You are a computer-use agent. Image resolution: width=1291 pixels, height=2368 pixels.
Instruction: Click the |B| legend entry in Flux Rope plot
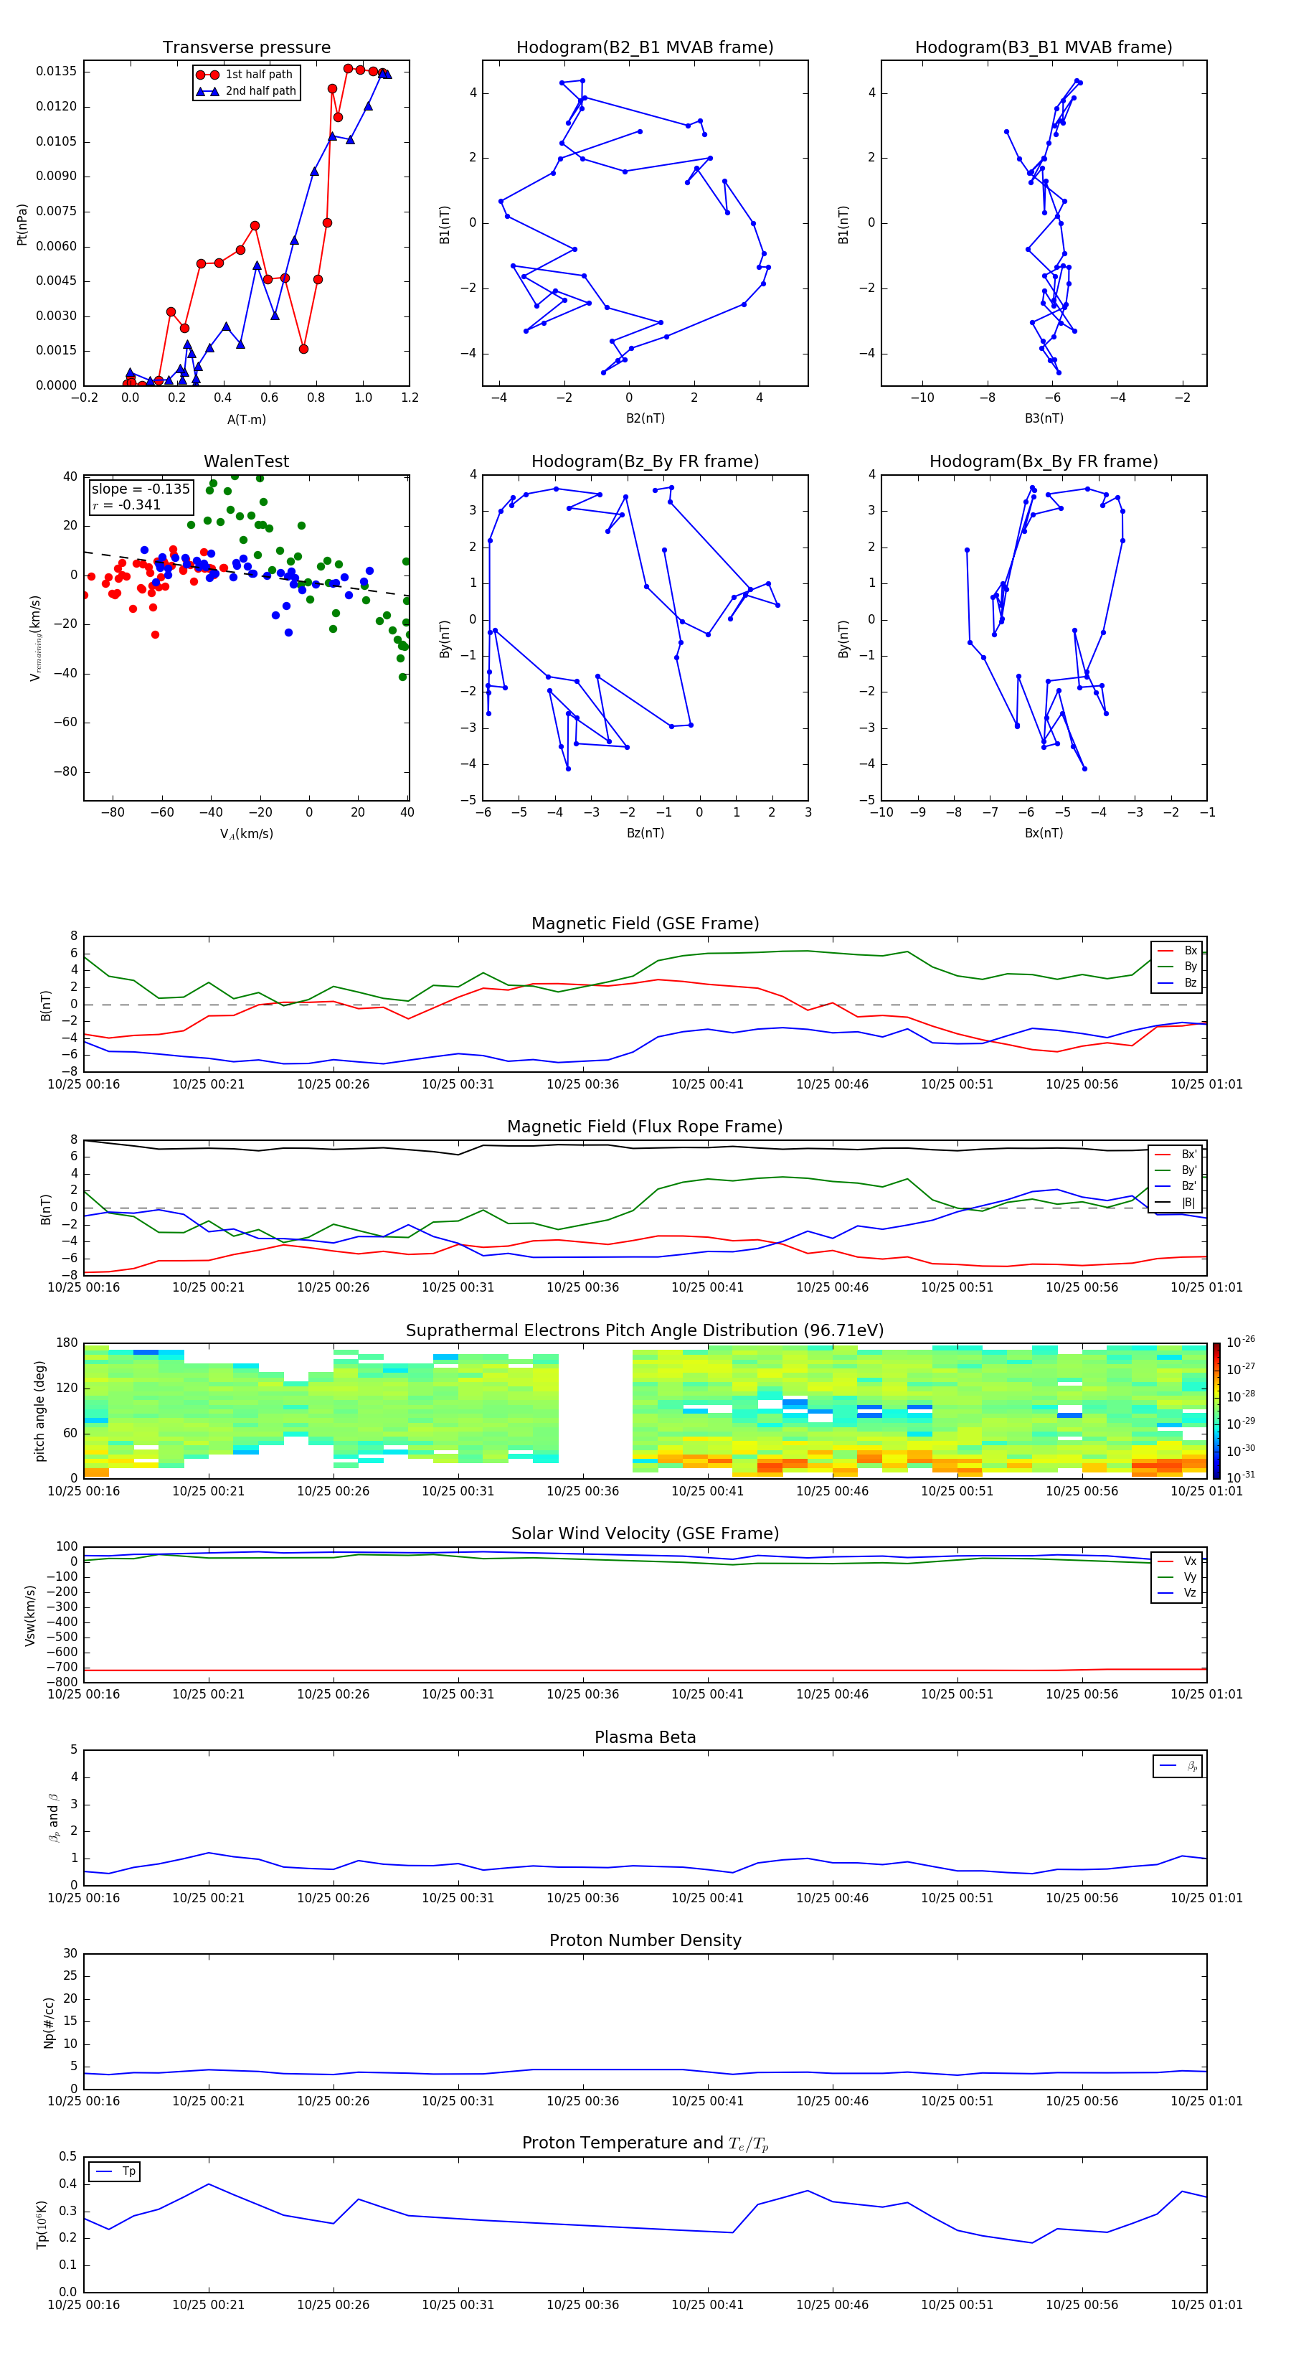tap(1176, 1203)
